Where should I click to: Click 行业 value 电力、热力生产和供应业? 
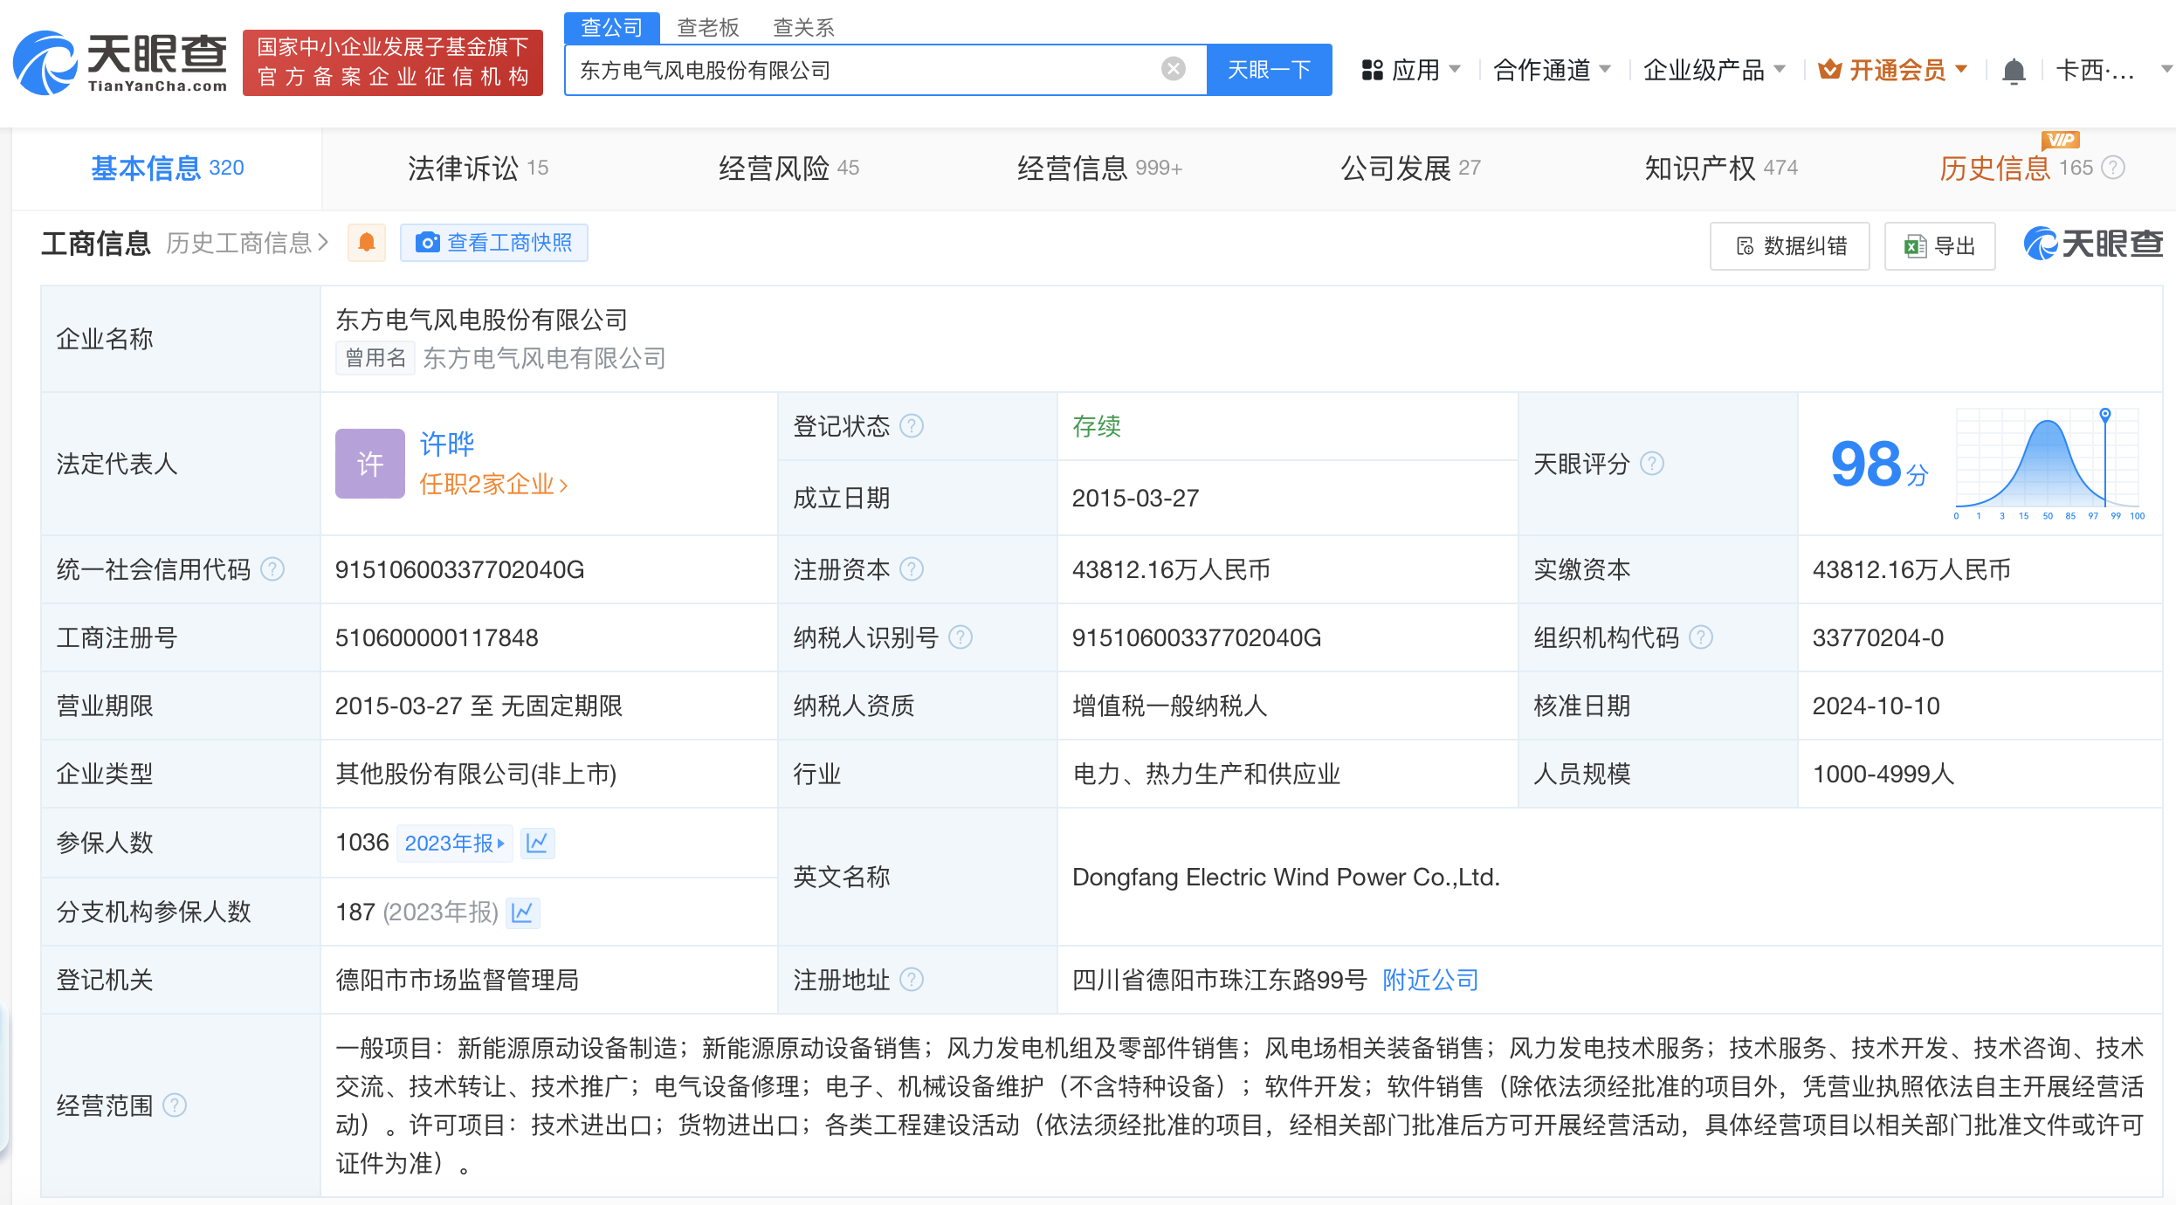[1207, 774]
